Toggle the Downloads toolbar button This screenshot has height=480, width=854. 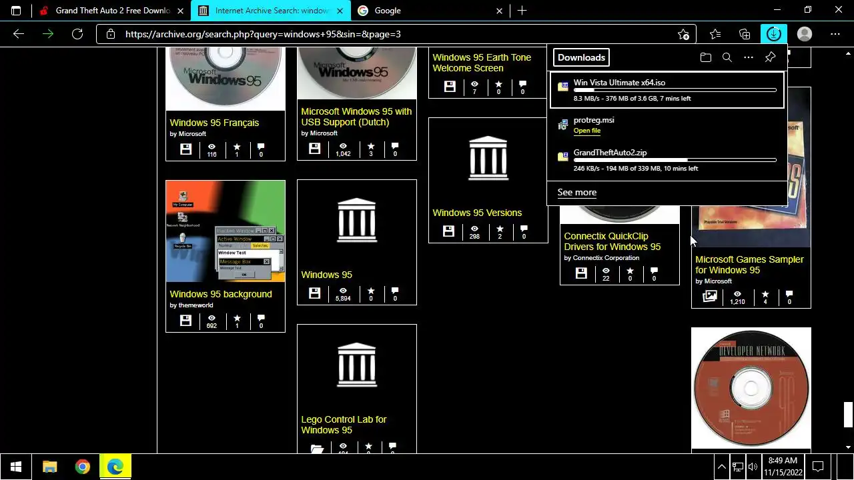click(774, 34)
